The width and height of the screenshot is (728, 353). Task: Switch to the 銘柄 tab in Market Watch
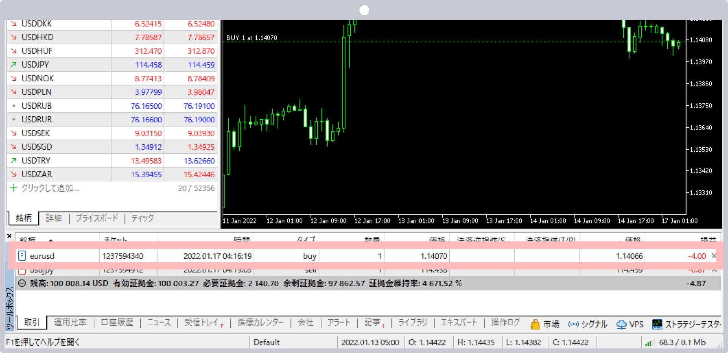[24, 218]
